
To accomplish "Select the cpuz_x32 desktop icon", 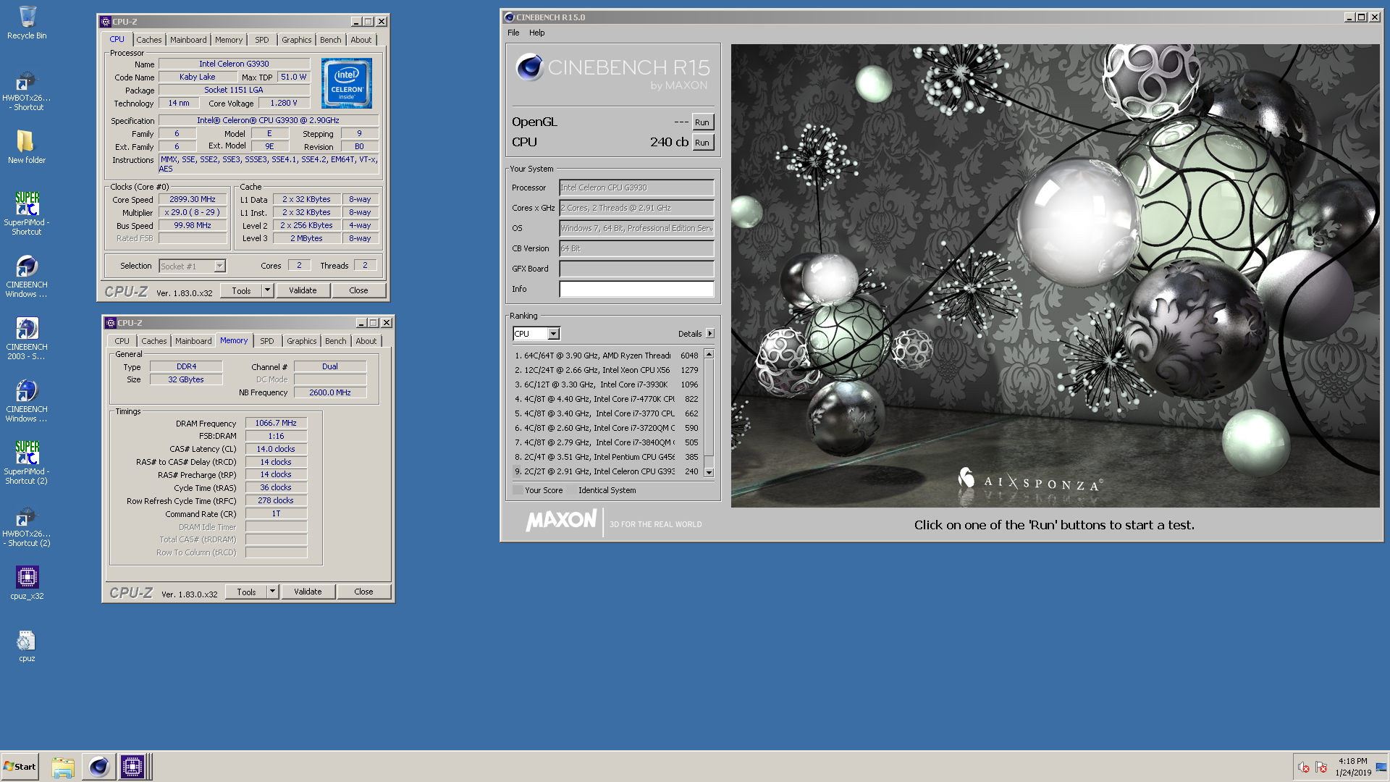I will (27, 583).
